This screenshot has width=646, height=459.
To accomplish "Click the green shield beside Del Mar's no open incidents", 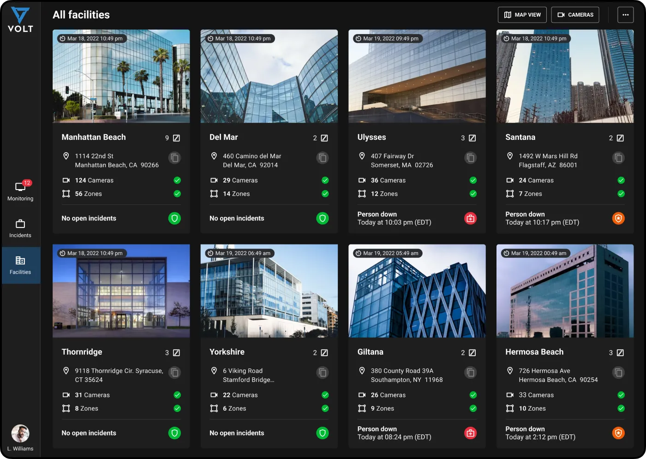I will click(x=323, y=218).
